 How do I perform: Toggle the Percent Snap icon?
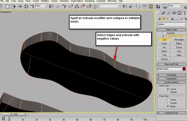pos(83,6)
